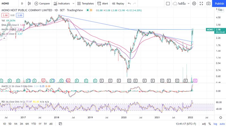Screen dimensions: 226x127
Task: Open the Indicators dialog
Action: pyautogui.click(x=62, y=3)
